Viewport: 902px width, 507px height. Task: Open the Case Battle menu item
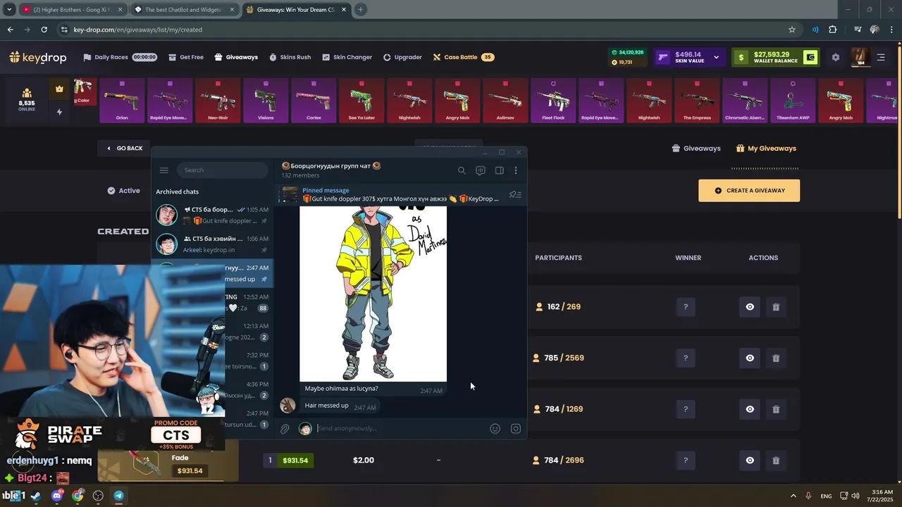463,57
